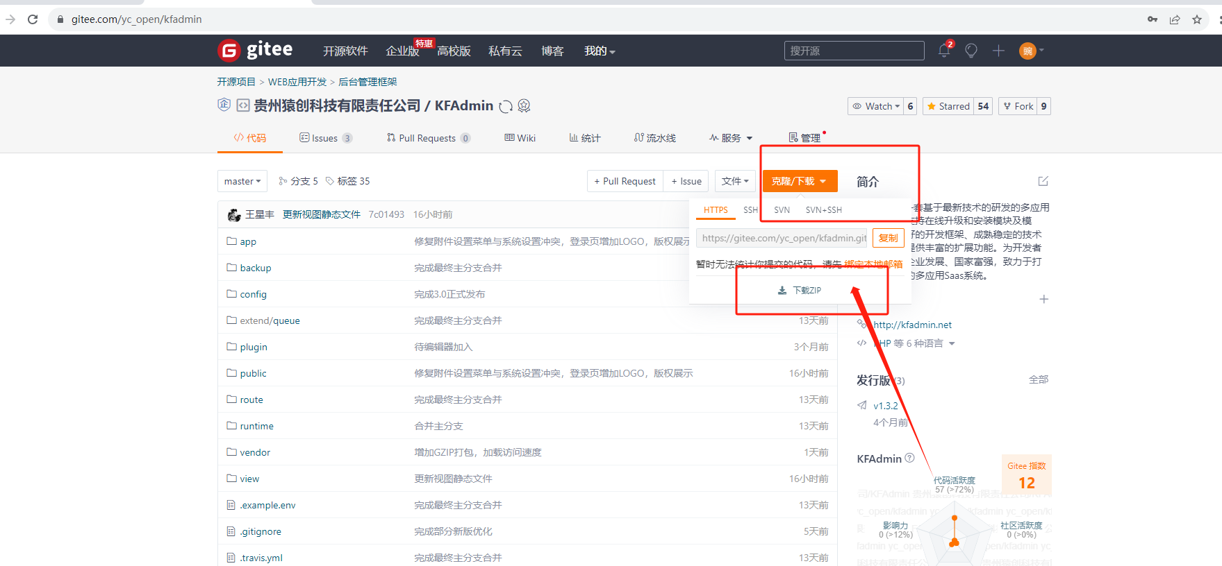The image size is (1222, 566).
Task: Select the SVN+SSH clone tab
Action: [x=824, y=210]
